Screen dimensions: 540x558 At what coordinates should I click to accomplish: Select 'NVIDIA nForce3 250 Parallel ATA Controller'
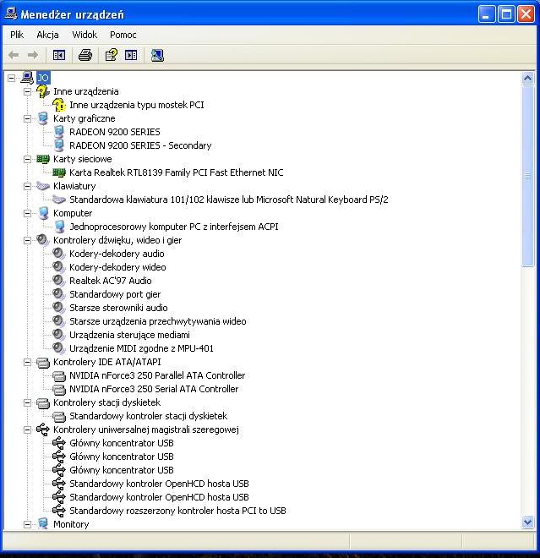point(157,375)
